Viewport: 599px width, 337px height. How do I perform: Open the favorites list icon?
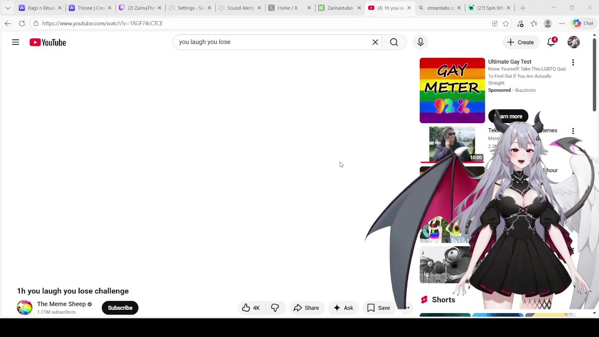click(x=534, y=23)
